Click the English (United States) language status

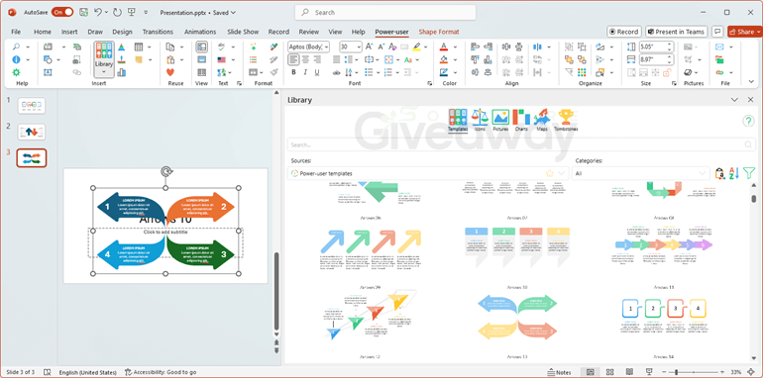87,372
